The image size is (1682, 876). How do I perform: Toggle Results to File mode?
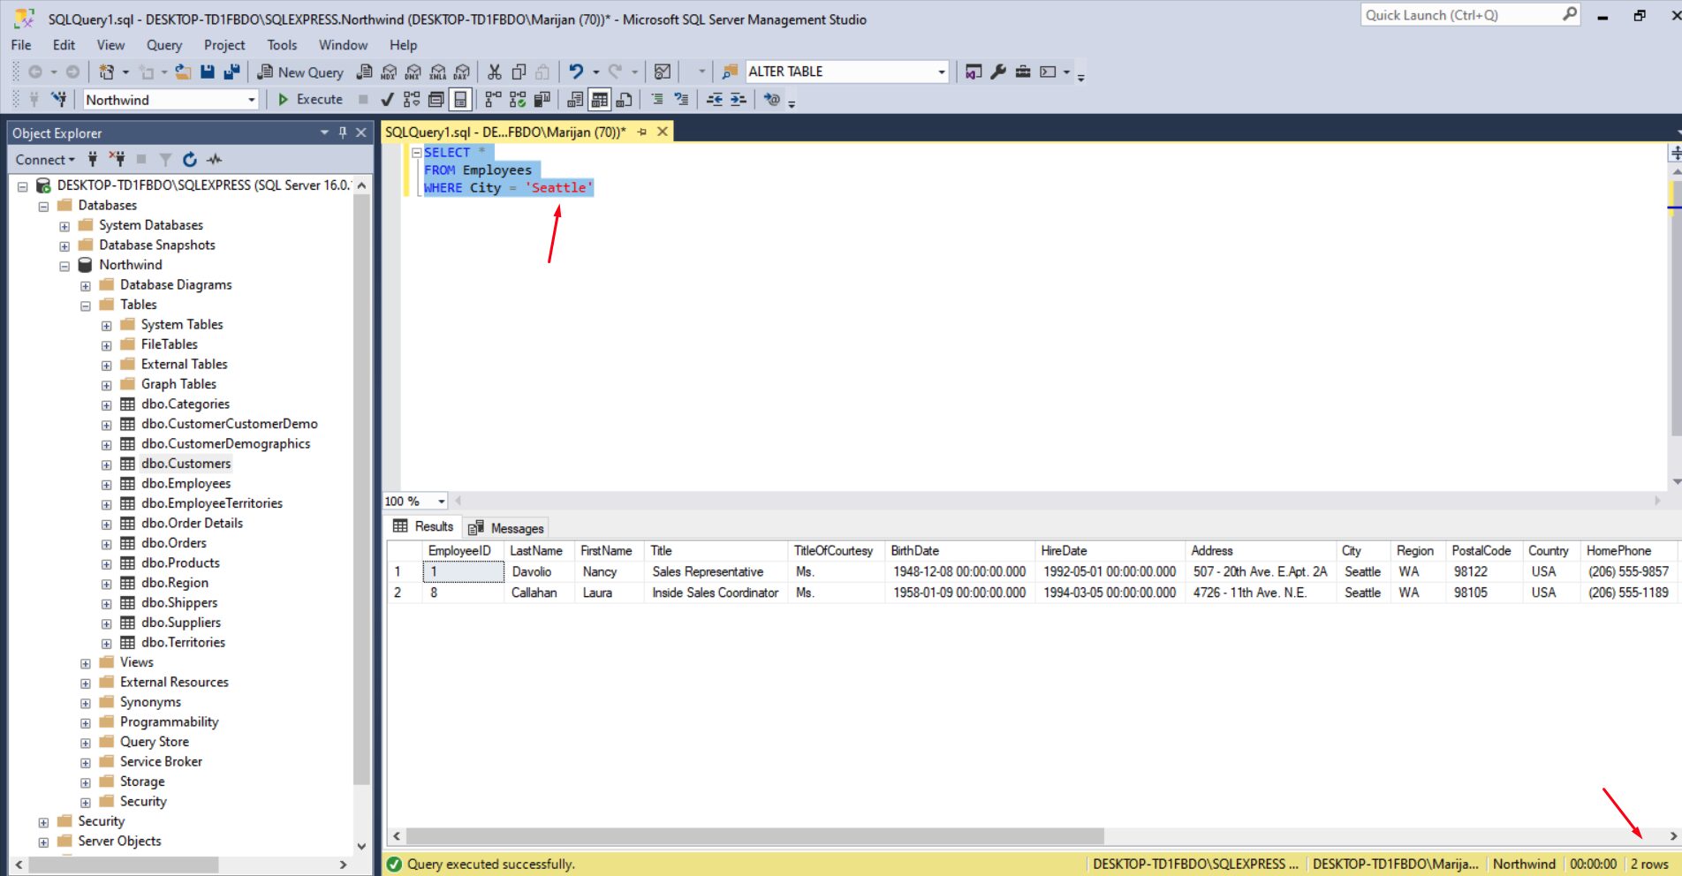[625, 100]
